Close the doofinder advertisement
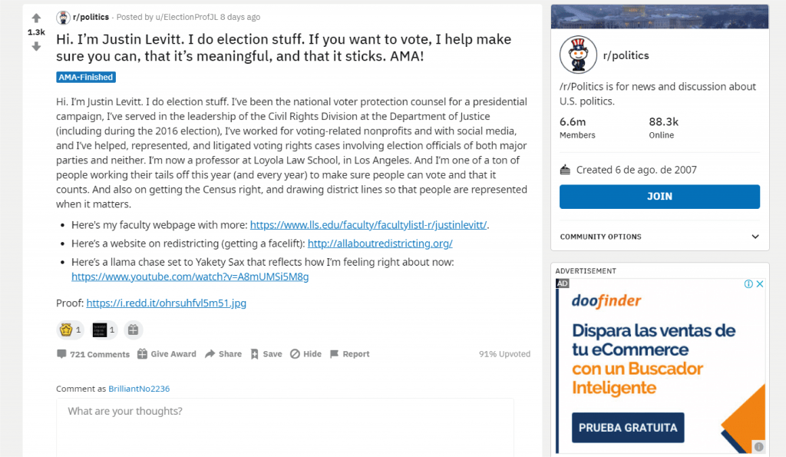This screenshot has width=786, height=457. click(x=760, y=284)
